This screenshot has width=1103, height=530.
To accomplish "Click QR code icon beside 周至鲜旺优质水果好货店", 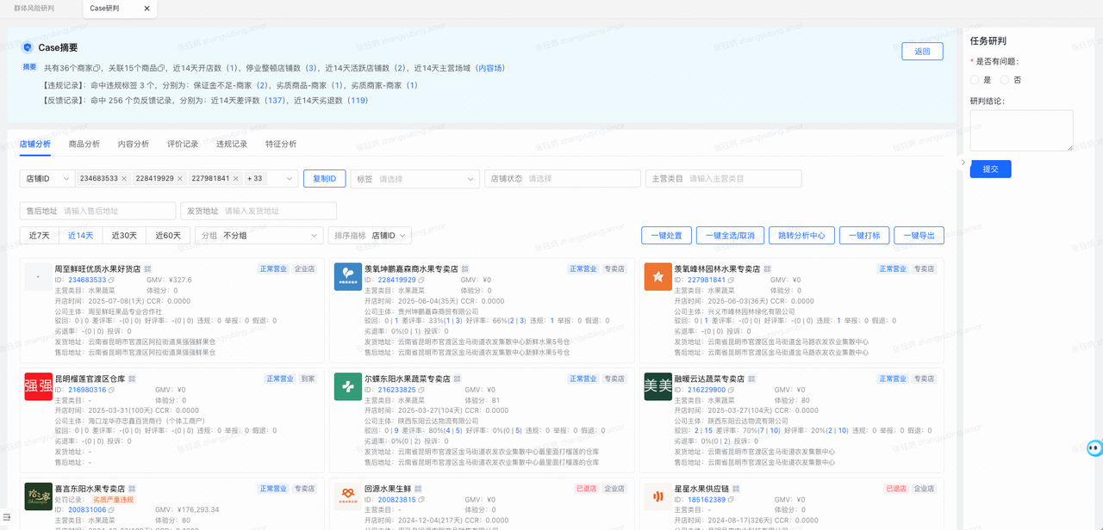I will tap(147, 269).
